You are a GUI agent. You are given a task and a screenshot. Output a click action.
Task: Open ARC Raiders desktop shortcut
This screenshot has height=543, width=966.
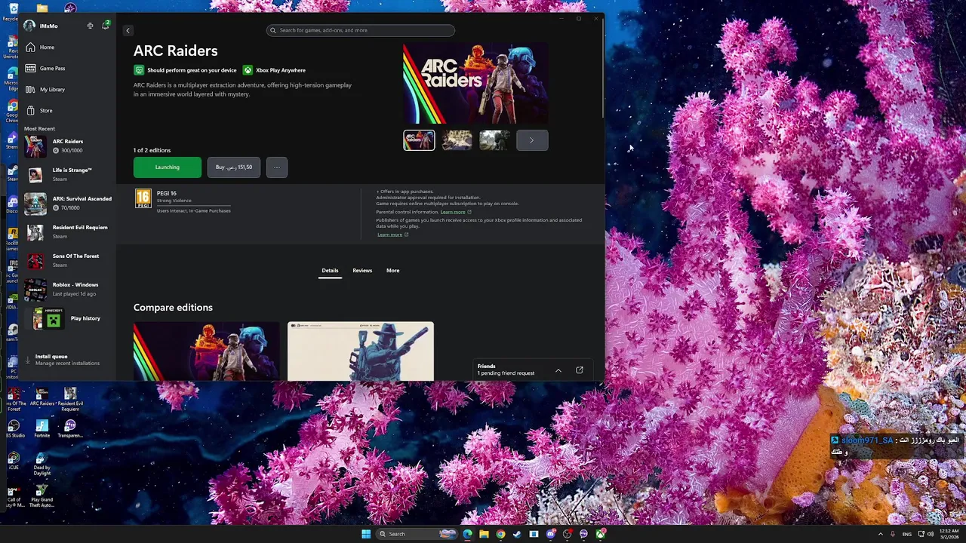coord(42,398)
